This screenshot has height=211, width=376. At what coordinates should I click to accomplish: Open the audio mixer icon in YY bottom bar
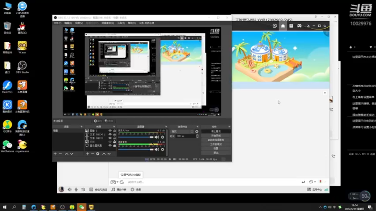coord(83,189)
